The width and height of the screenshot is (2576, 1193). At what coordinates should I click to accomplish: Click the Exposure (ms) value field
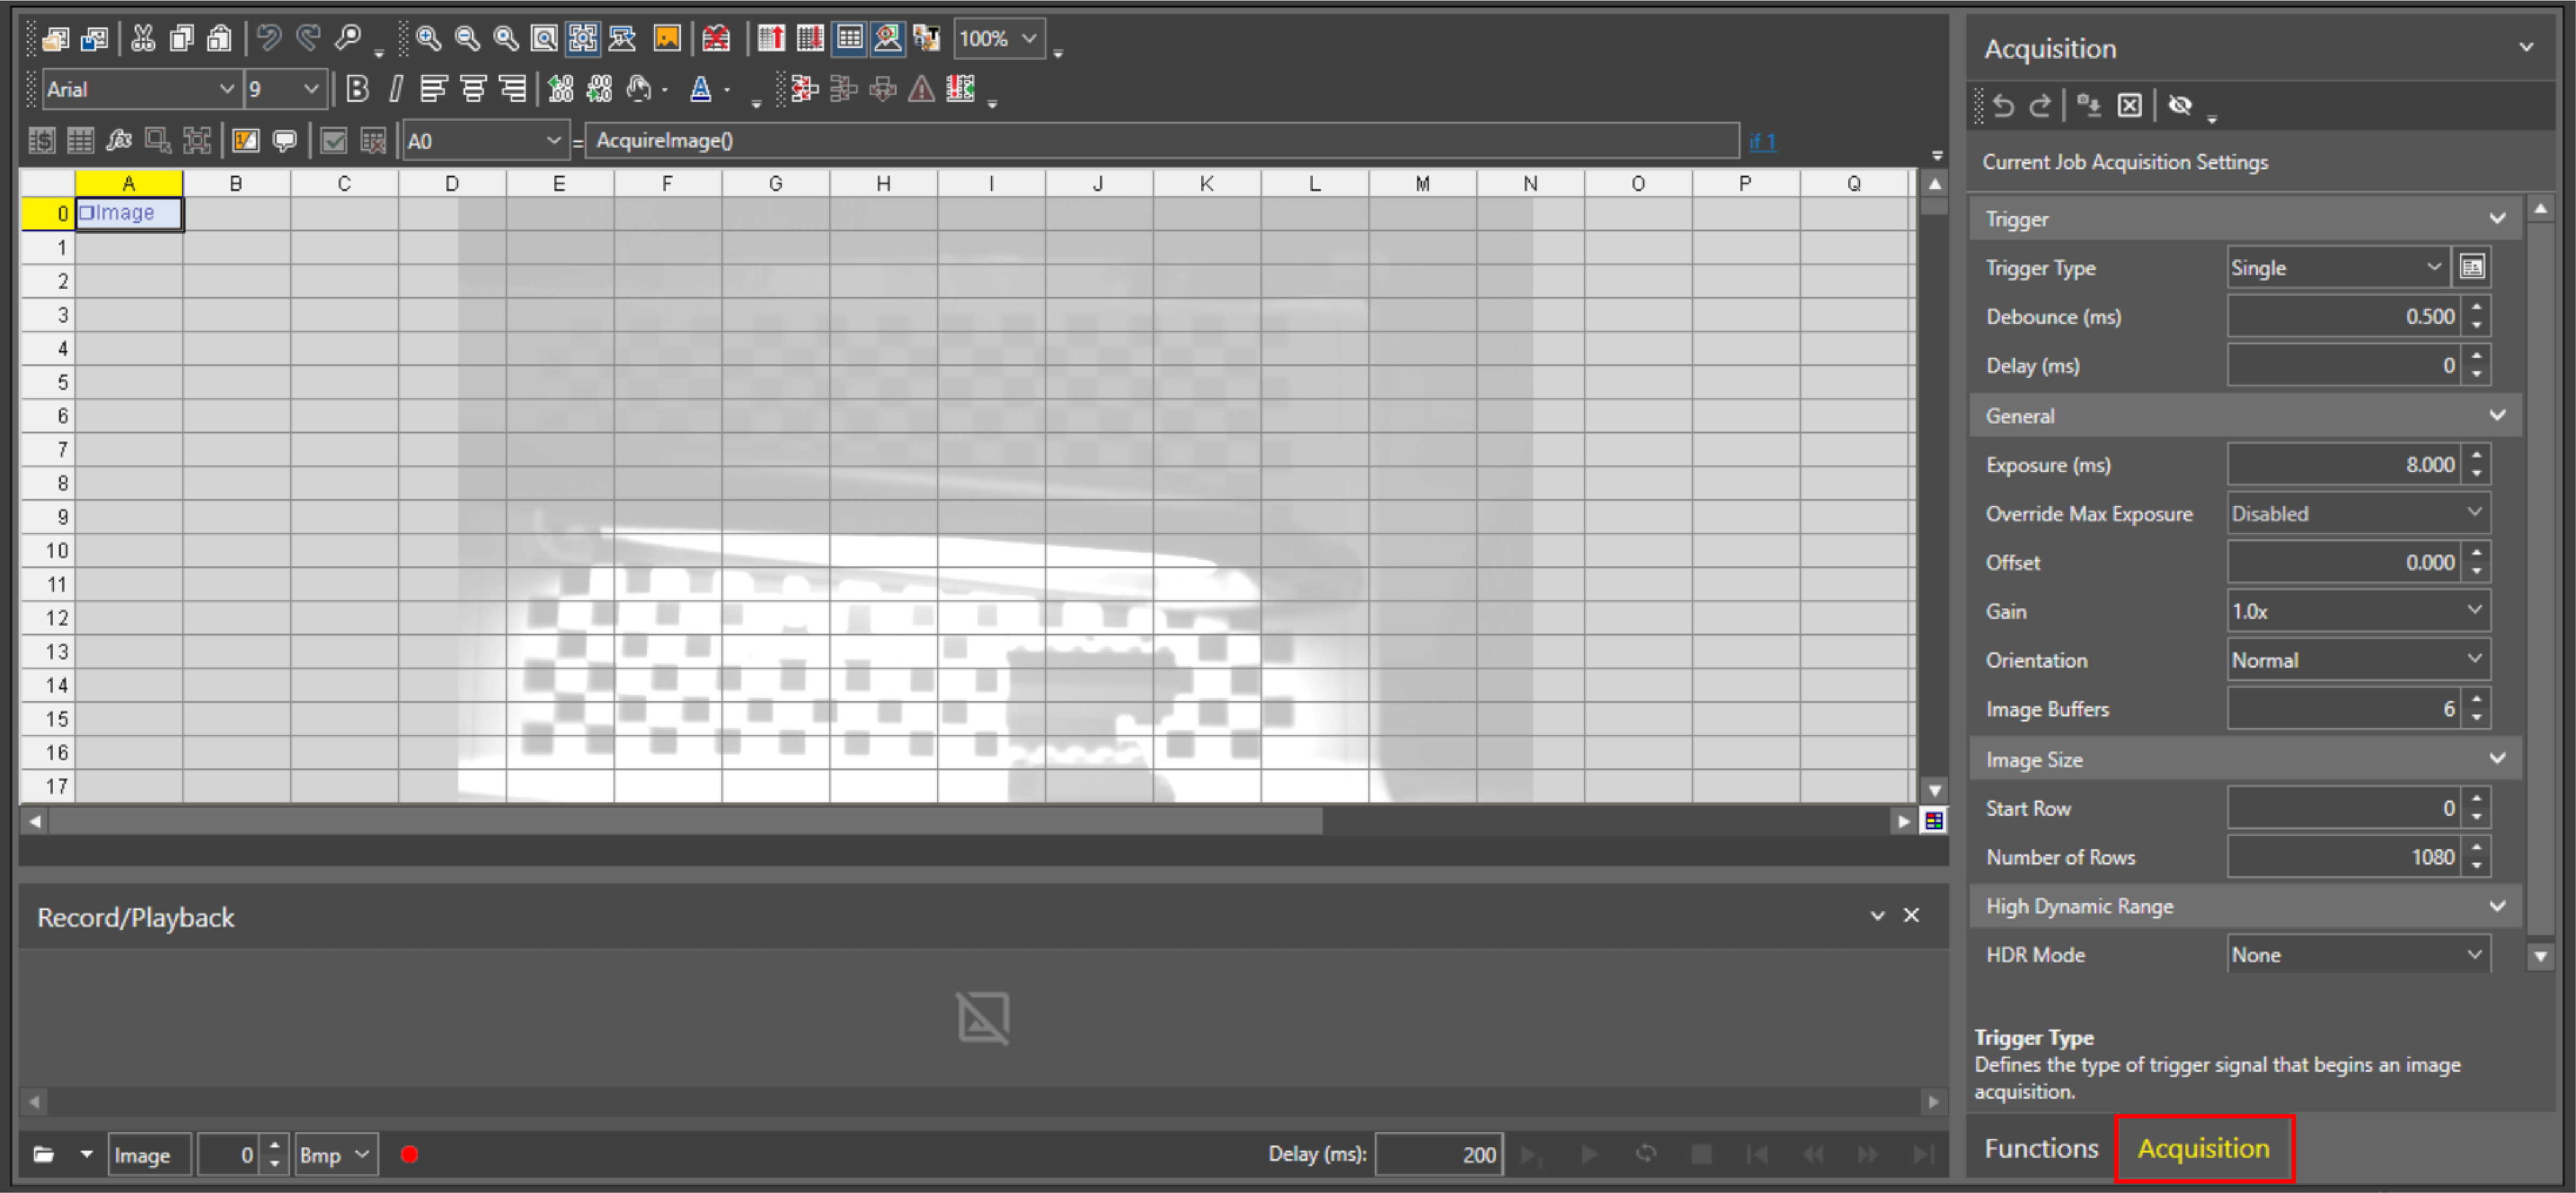click(2344, 464)
